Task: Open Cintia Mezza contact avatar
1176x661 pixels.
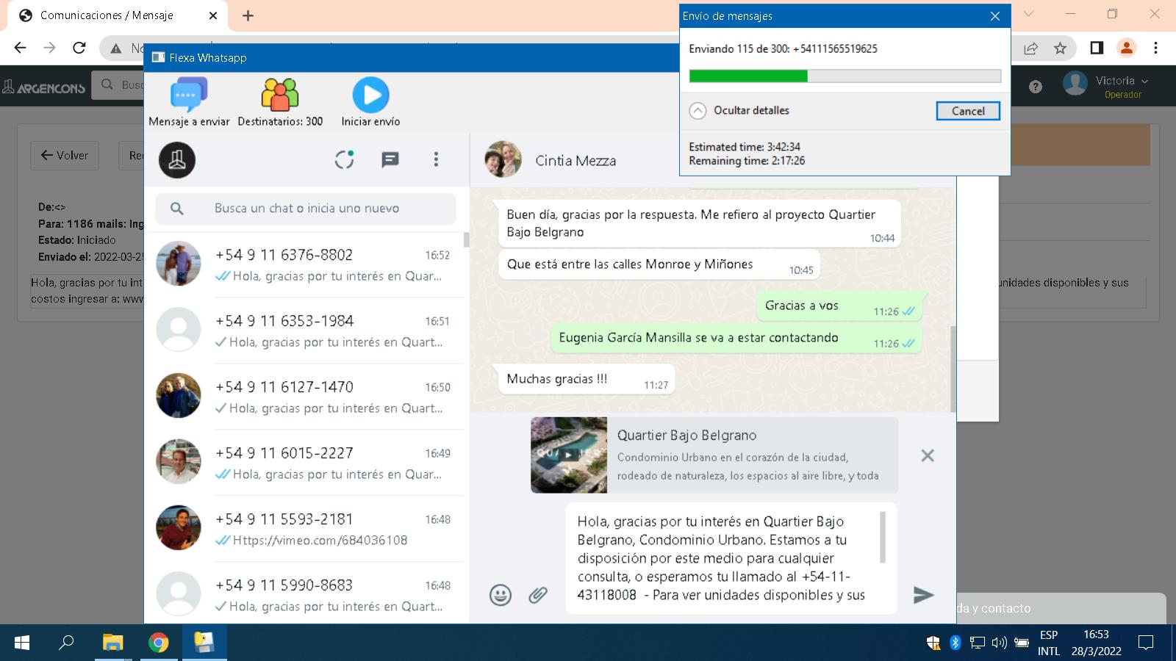Action: 503,159
